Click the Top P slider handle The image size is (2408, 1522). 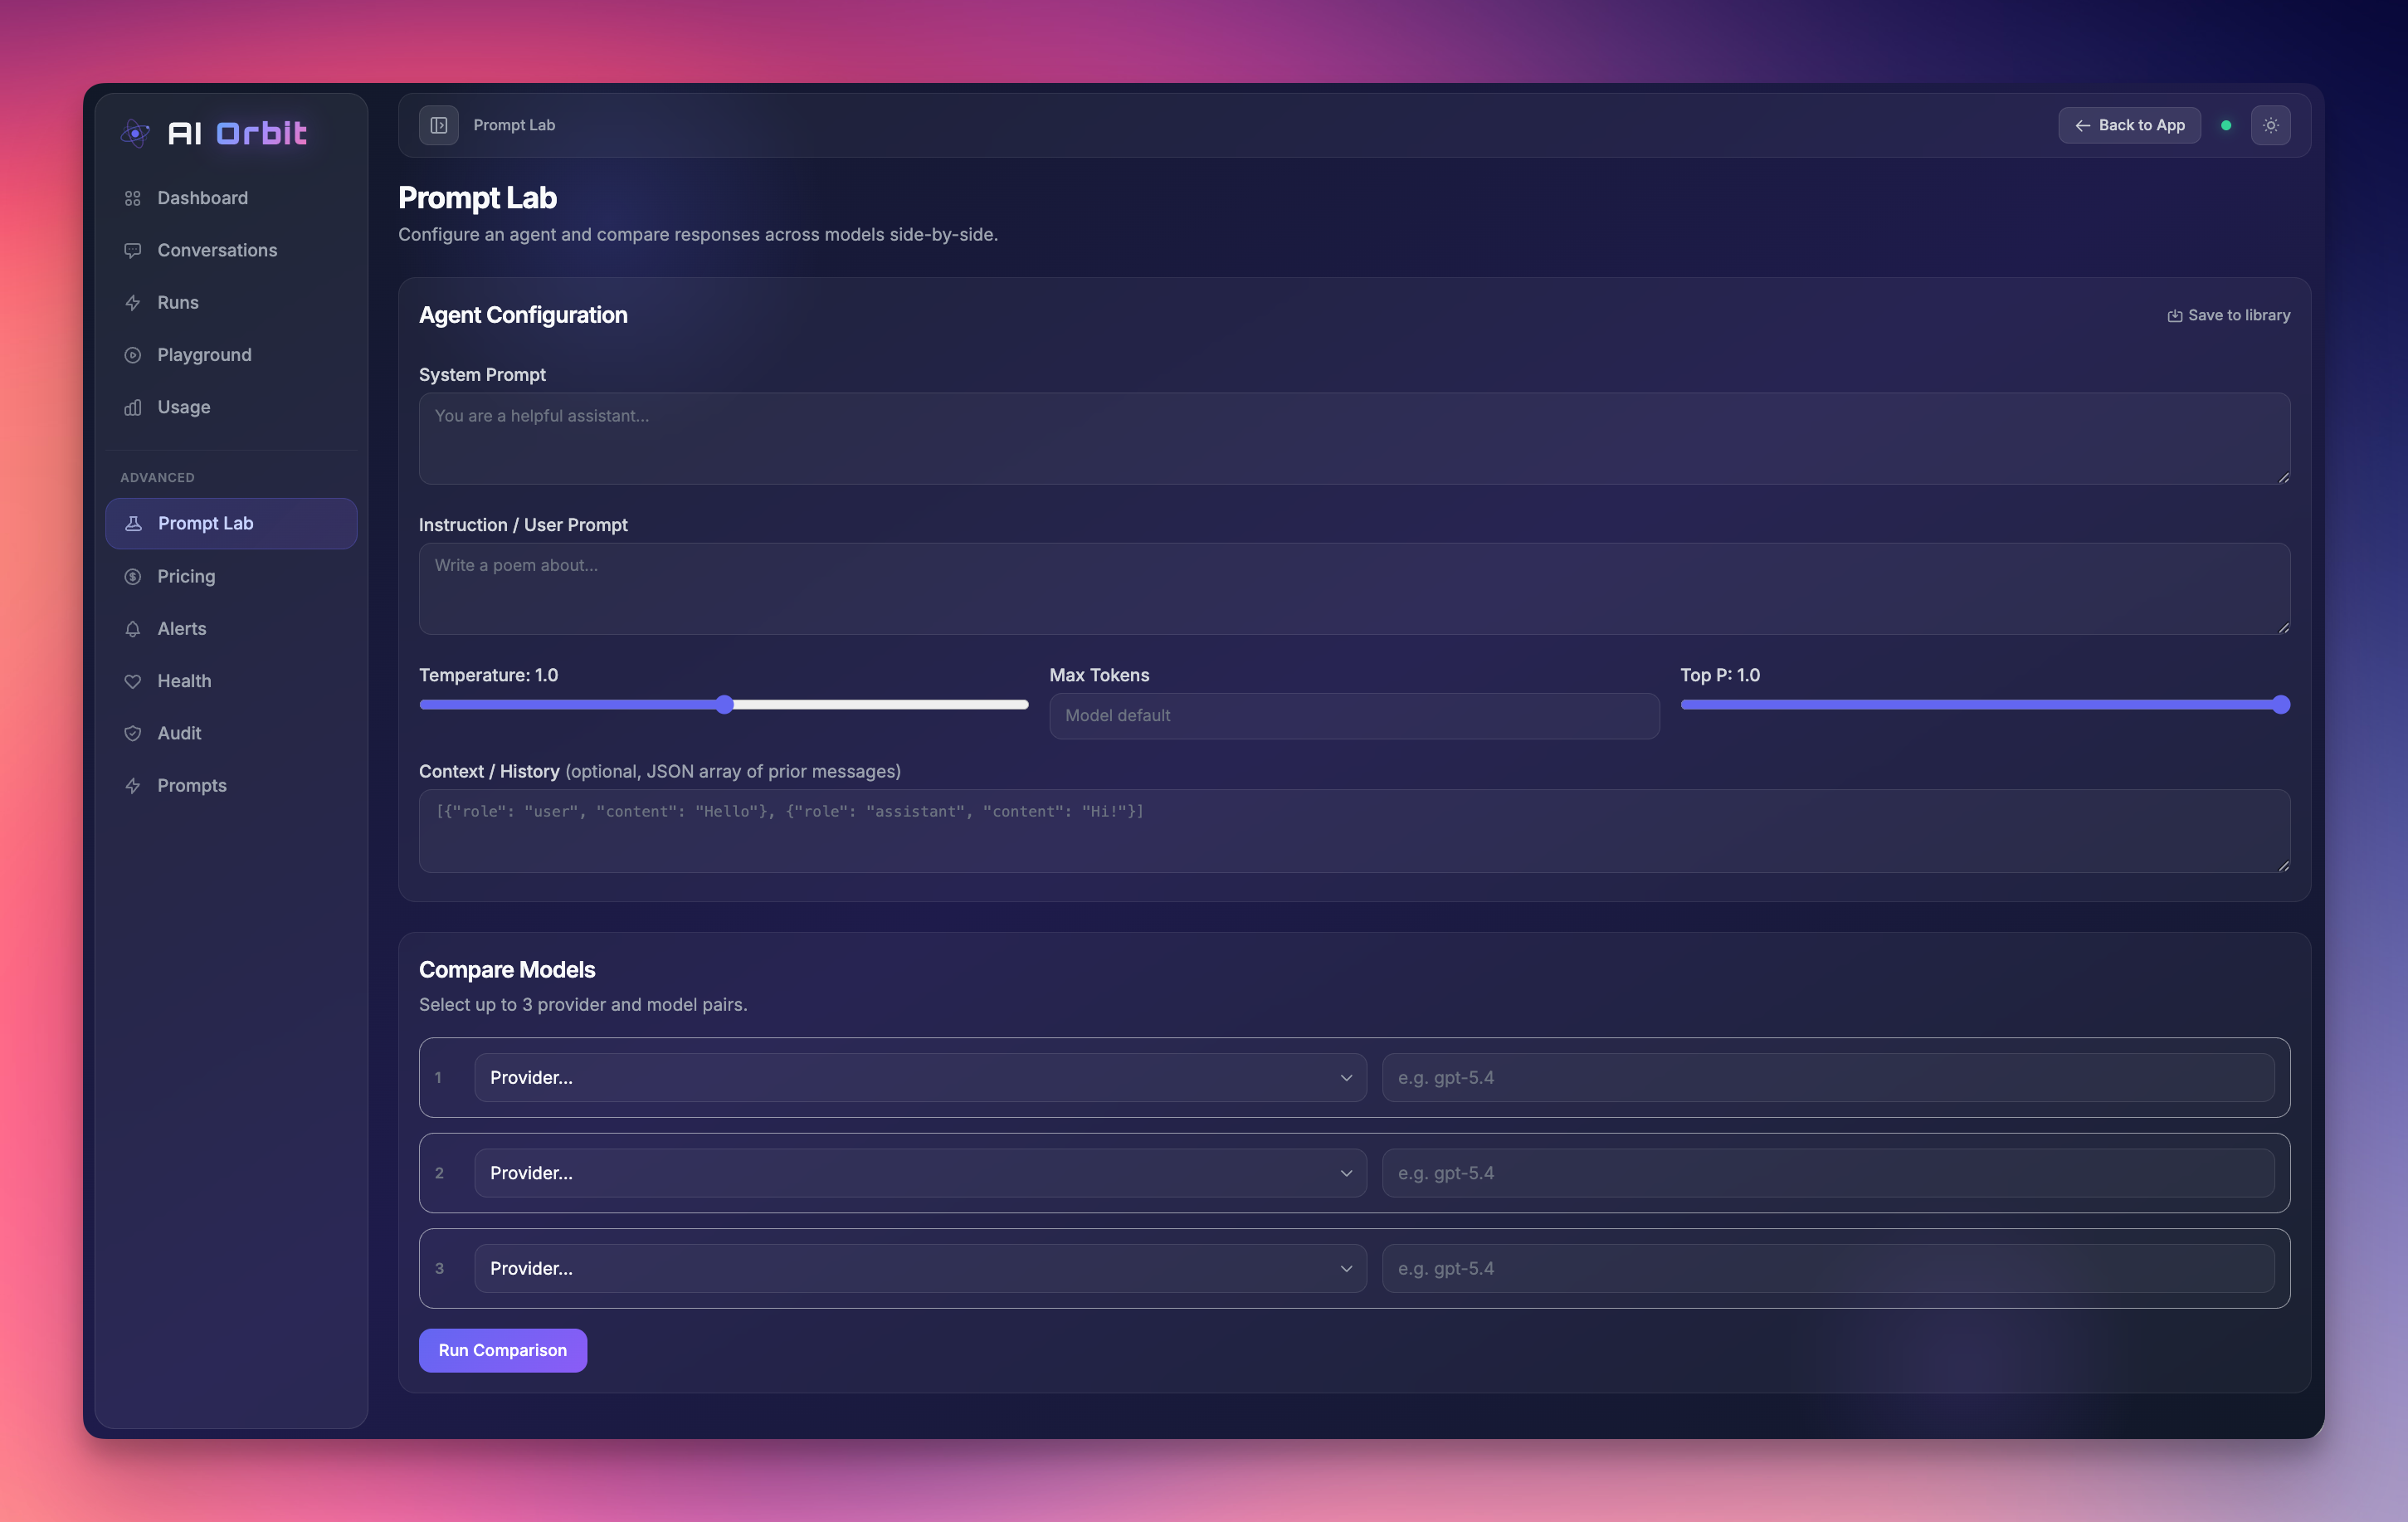(2281, 705)
